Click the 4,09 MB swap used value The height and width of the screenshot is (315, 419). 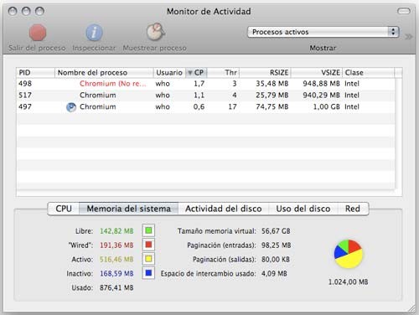pos(274,273)
